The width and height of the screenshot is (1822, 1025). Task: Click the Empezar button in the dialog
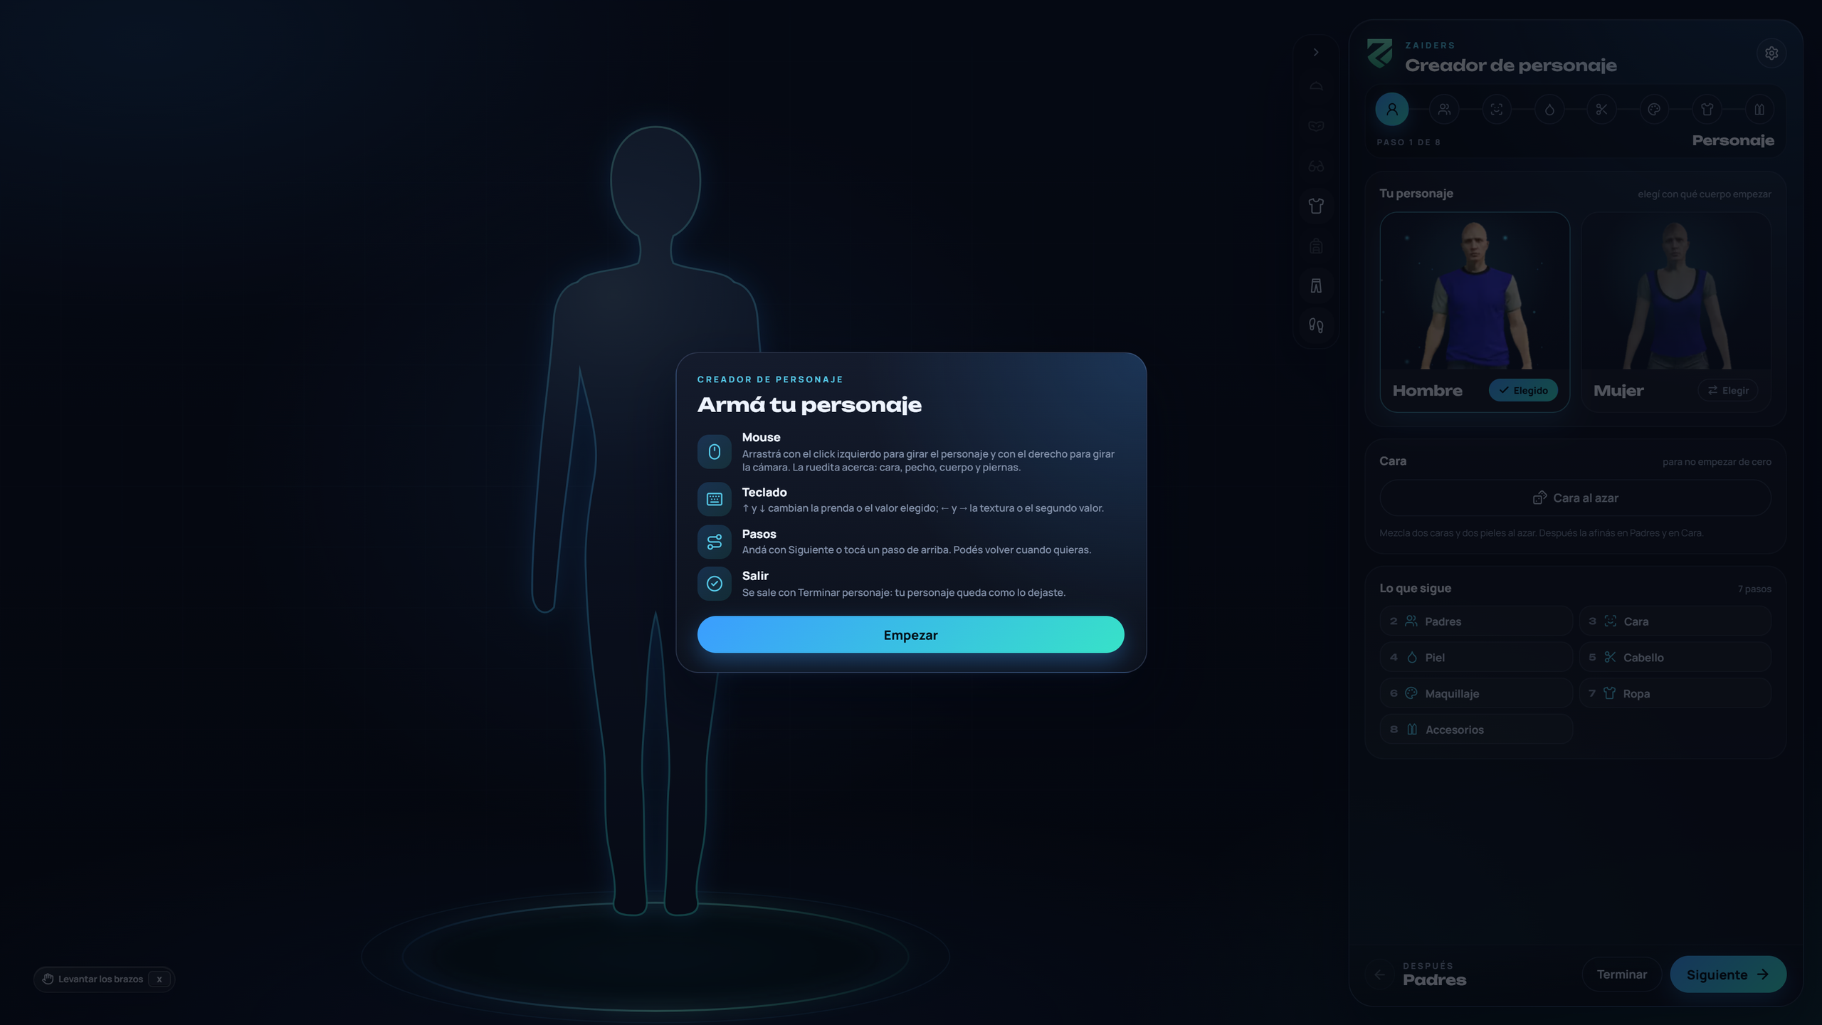910,634
